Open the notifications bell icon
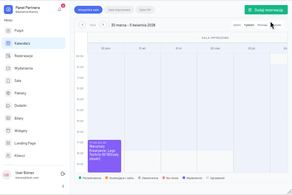 click(59, 9)
